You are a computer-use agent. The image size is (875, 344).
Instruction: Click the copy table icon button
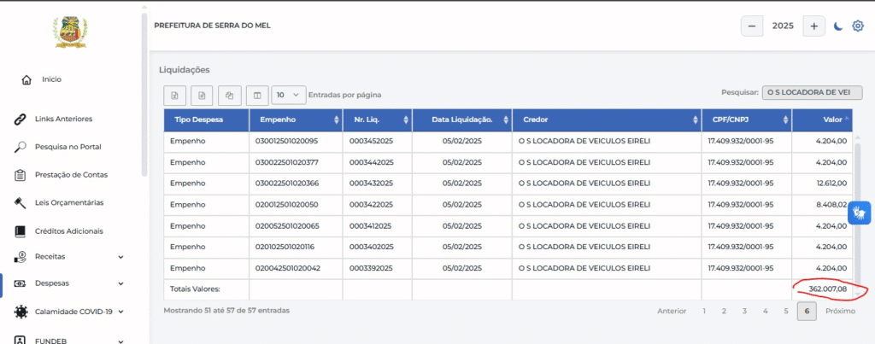pyautogui.click(x=229, y=96)
